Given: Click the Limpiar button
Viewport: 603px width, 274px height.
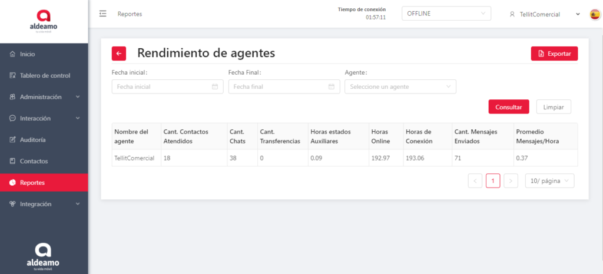Looking at the screenshot, I should [x=553, y=107].
